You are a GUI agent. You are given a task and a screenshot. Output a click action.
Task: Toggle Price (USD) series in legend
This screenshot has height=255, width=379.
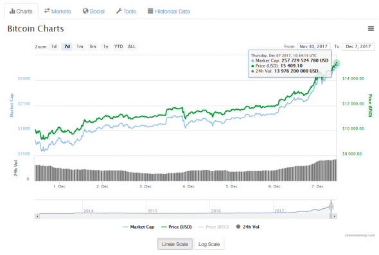(x=177, y=227)
